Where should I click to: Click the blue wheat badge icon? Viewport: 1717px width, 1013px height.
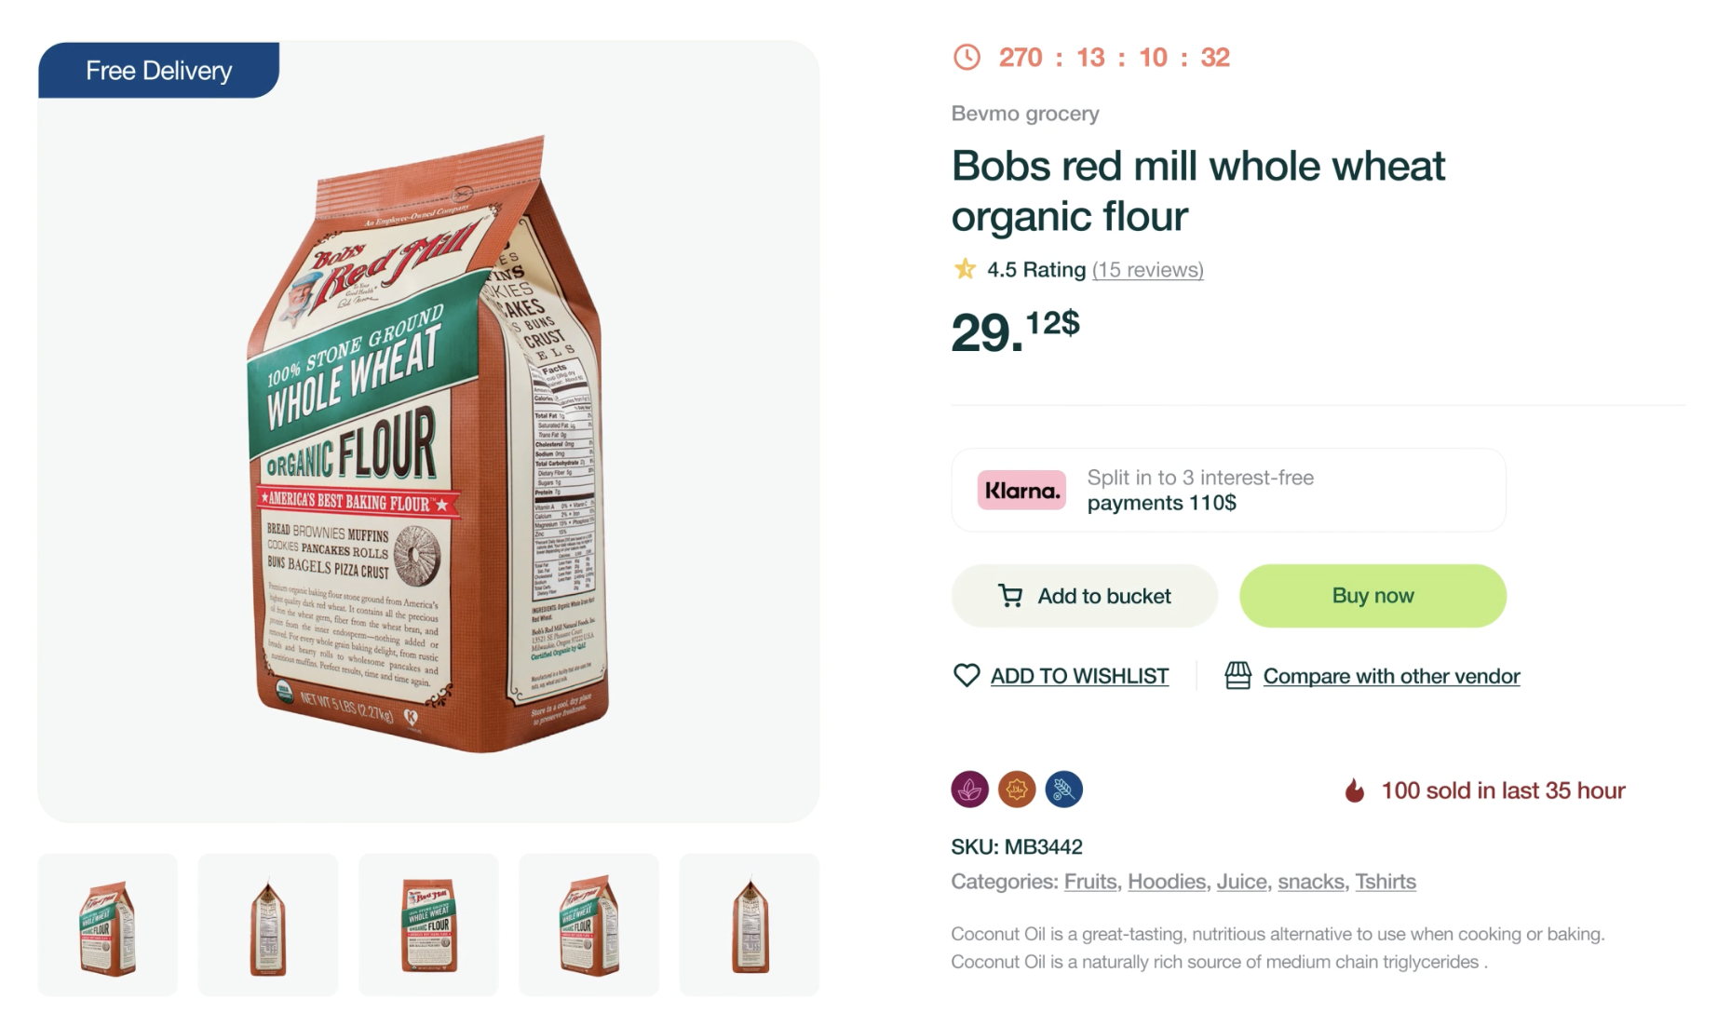pos(1063,790)
